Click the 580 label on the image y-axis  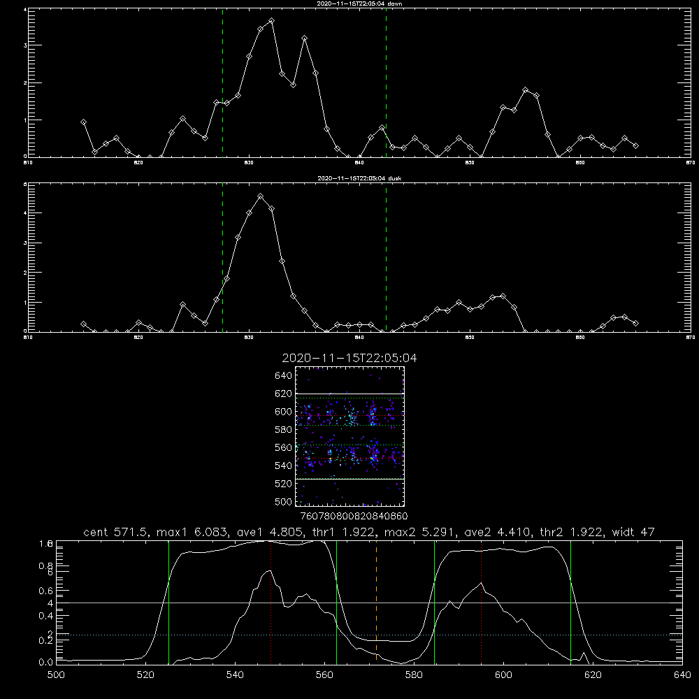click(284, 430)
